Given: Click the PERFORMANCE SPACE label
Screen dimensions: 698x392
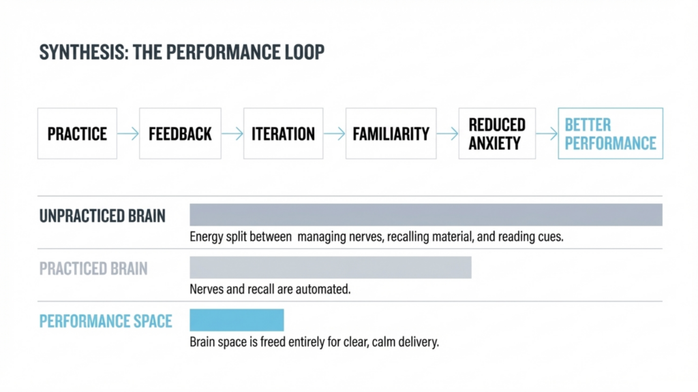Looking at the screenshot, I should click(x=106, y=321).
